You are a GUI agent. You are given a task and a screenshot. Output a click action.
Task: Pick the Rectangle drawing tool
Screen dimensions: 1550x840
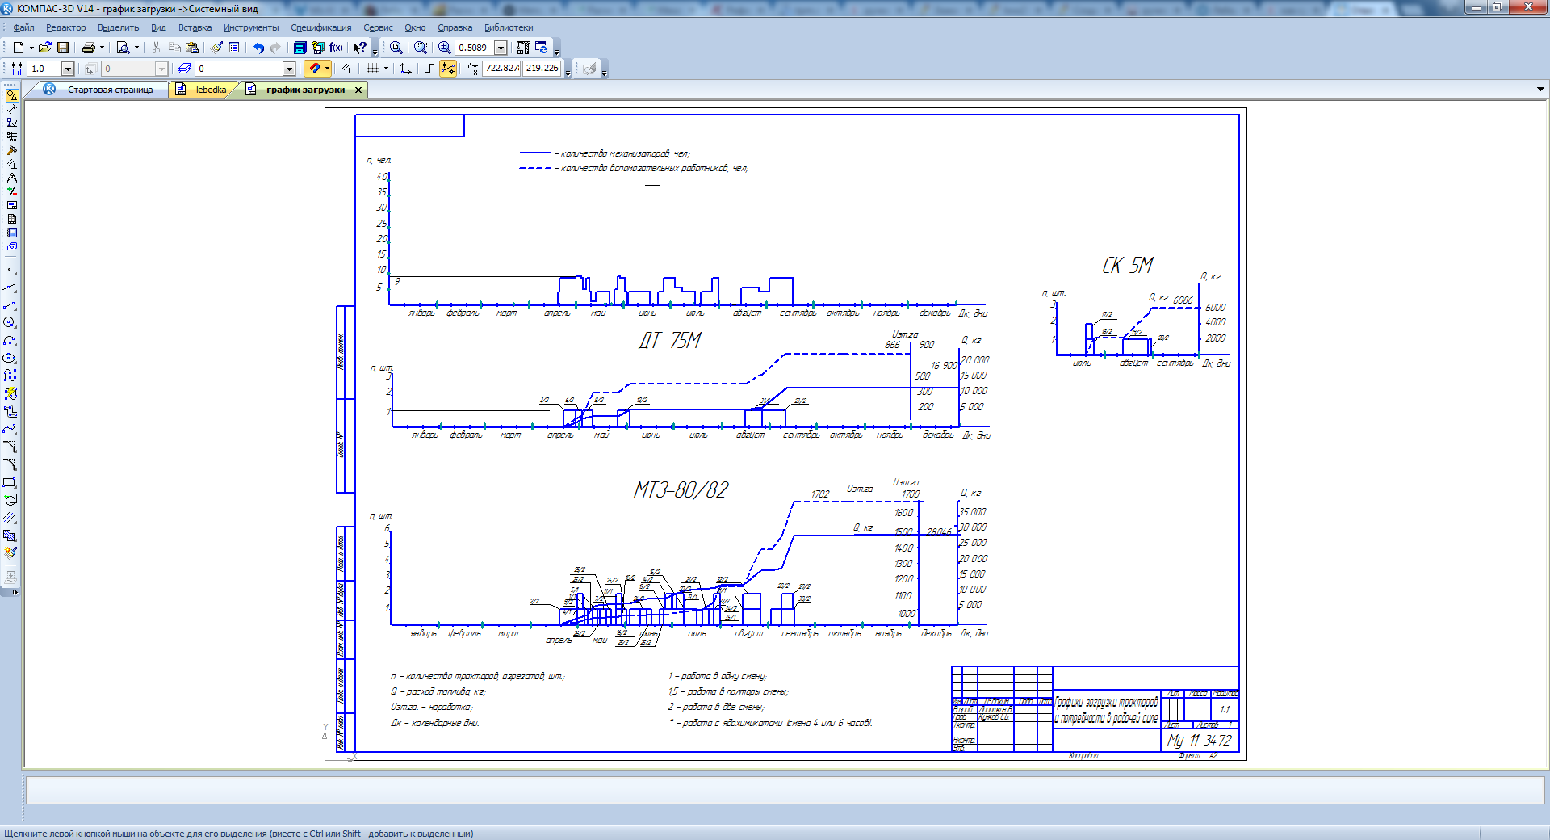tap(10, 482)
